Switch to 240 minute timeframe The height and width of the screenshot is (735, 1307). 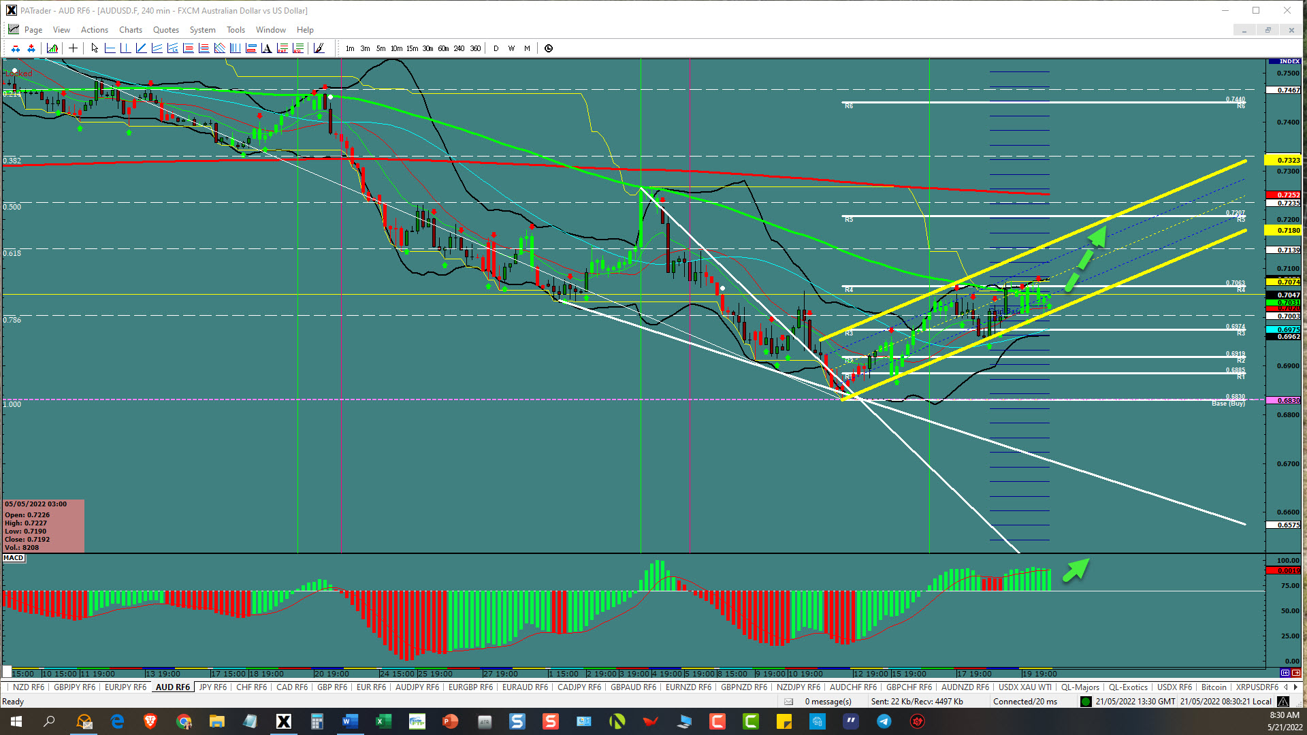tap(459, 48)
